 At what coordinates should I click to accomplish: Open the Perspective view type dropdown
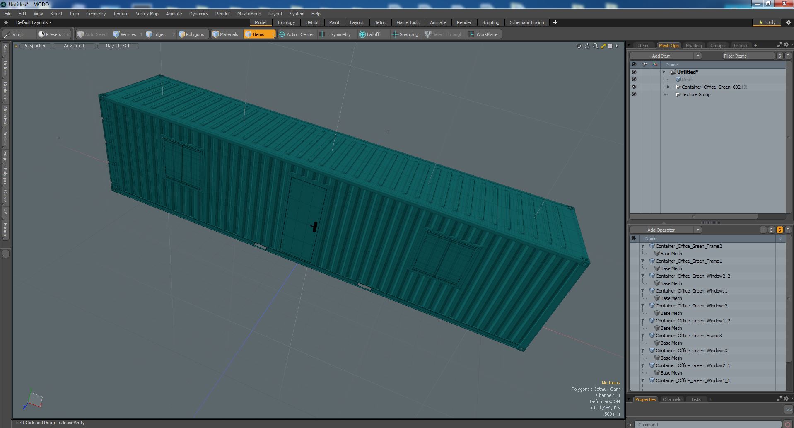(x=35, y=46)
